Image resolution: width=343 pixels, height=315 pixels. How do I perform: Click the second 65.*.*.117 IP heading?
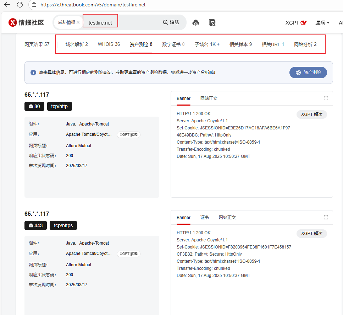click(x=37, y=214)
